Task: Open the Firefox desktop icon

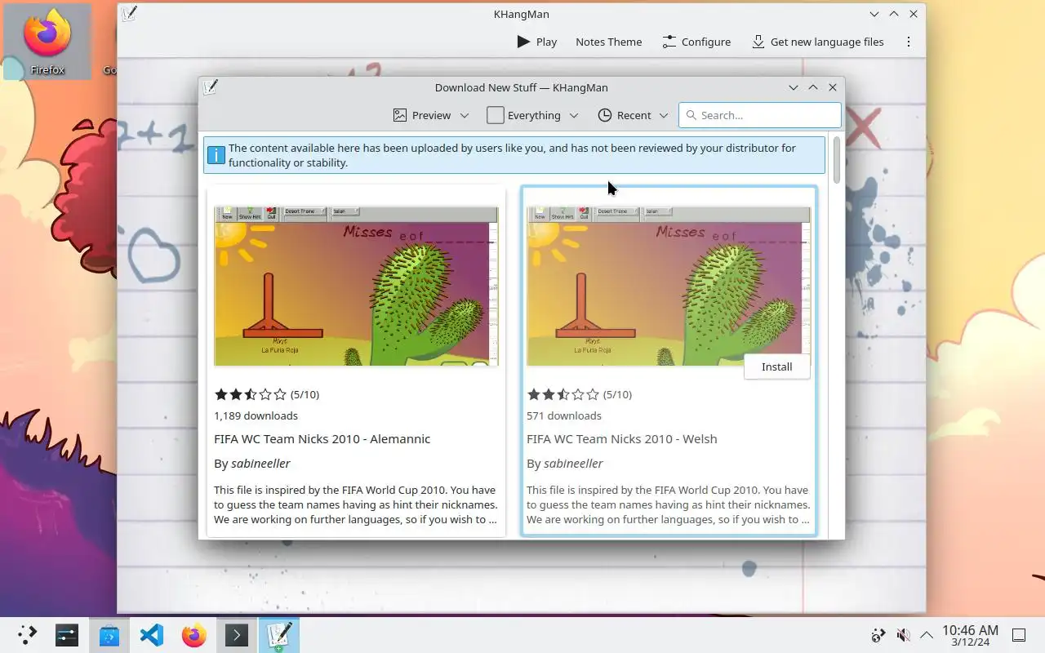Action: 47,42
